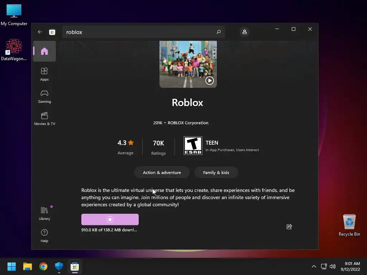Open the clock and date 9:01 AM
Screen dimensions: 367x275
351,266
